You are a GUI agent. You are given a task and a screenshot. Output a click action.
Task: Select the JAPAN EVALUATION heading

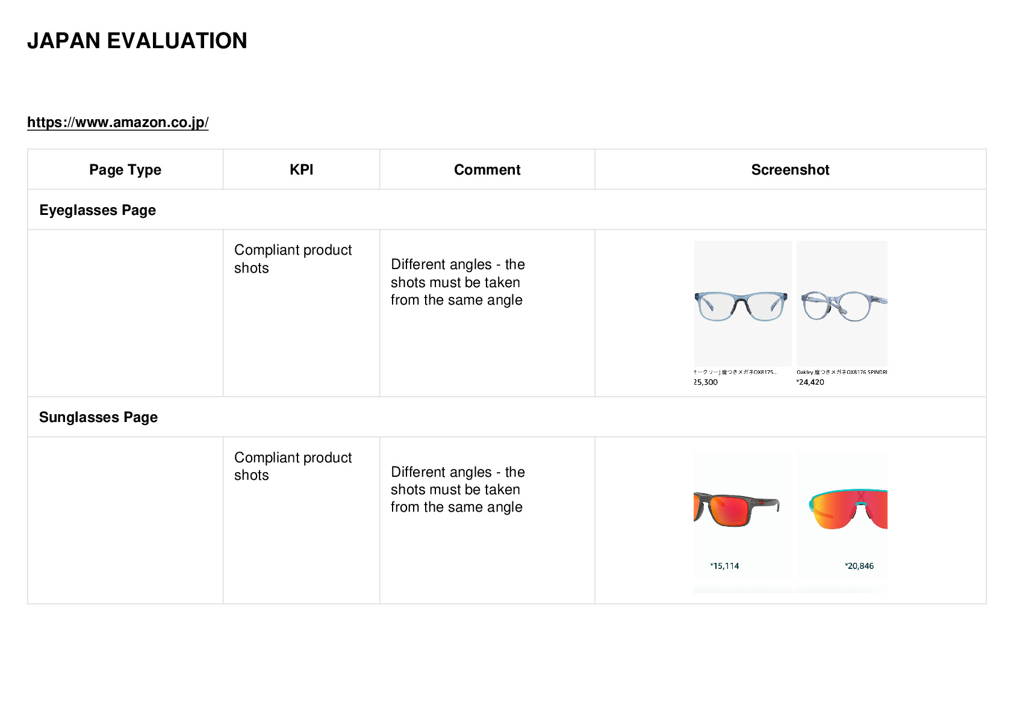[x=137, y=41]
